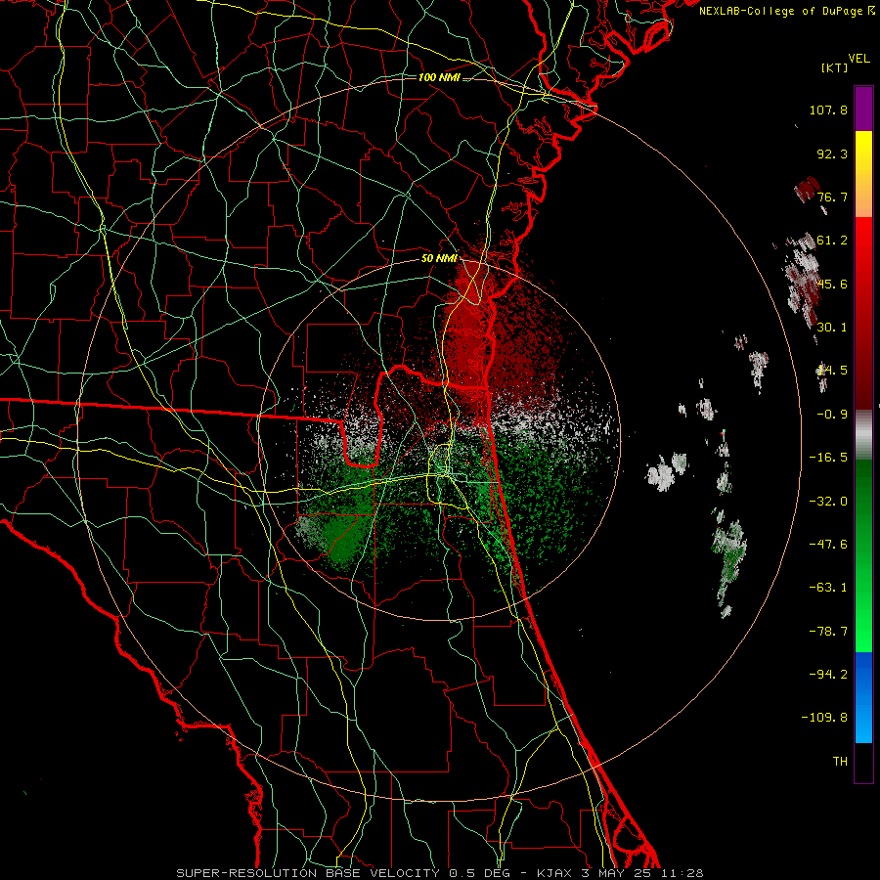
Task: Click the blue segment of the color bar
Action: pyautogui.click(x=863, y=697)
